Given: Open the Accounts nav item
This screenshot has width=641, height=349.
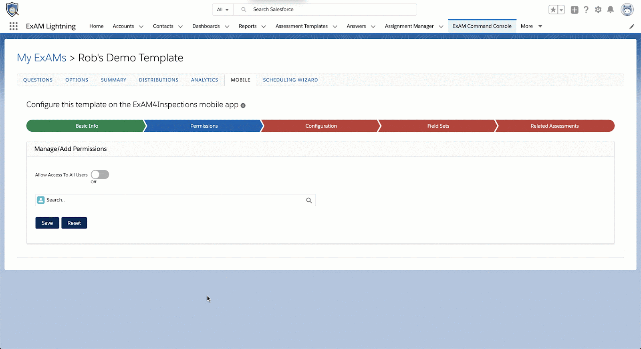Looking at the screenshot, I should coord(123,26).
